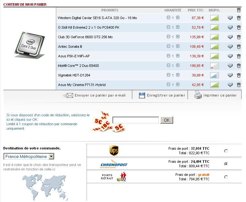Click the Intel Core 2 Duo processor thumbnail
The height and width of the screenshot is (202, 246).
pyautogui.click(x=30, y=45)
